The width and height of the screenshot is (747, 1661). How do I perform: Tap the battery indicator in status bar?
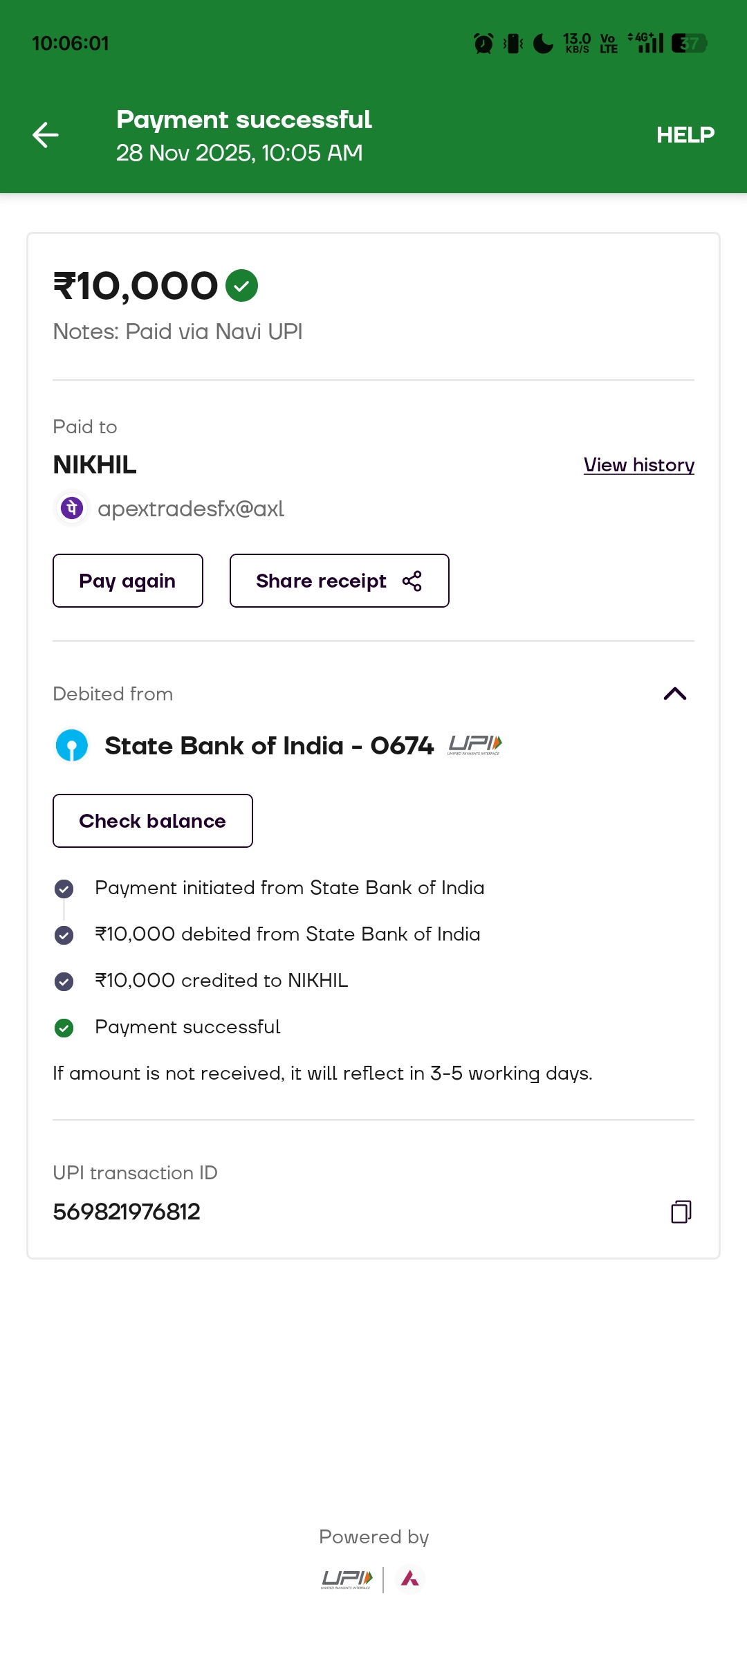pos(689,44)
